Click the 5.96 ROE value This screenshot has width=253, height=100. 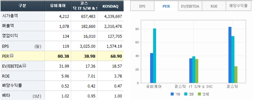(x=66, y=76)
